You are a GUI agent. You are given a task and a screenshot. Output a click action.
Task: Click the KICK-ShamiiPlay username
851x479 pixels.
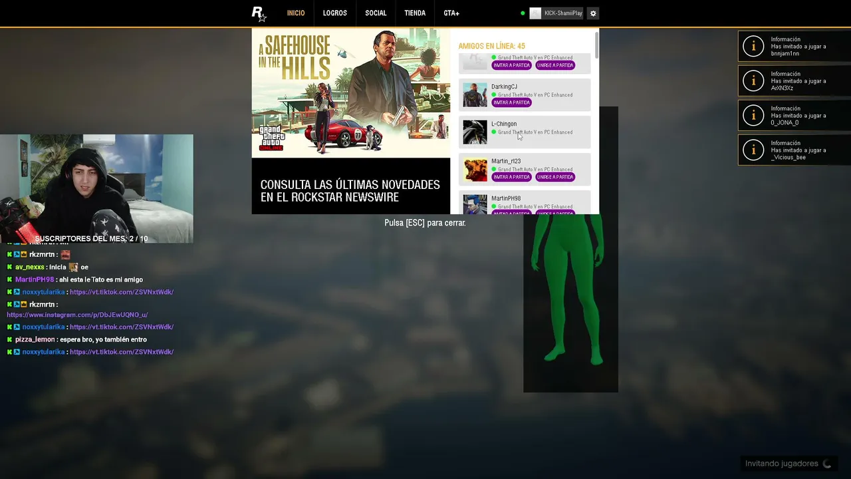click(x=563, y=13)
